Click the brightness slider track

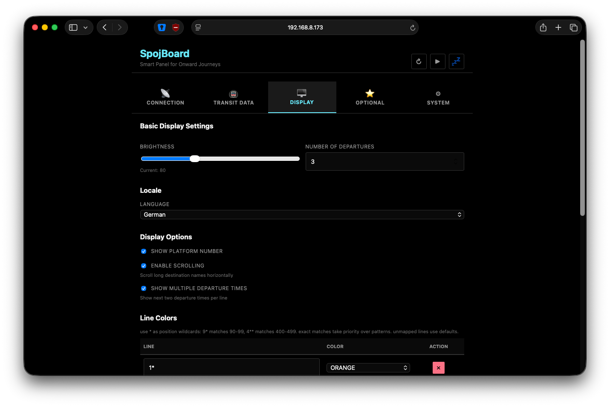(x=247, y=159)
